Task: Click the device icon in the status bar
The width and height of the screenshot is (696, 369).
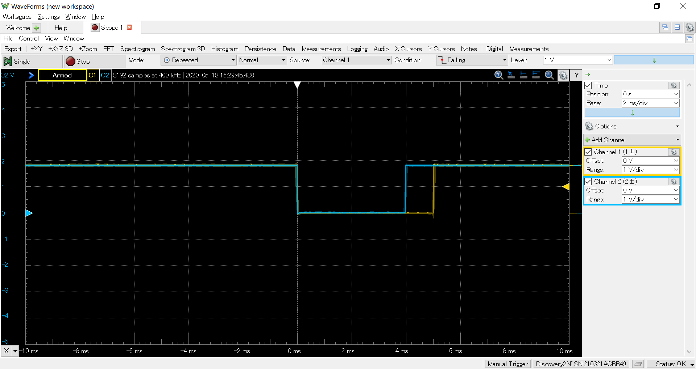Action: (x=638, y=364)
